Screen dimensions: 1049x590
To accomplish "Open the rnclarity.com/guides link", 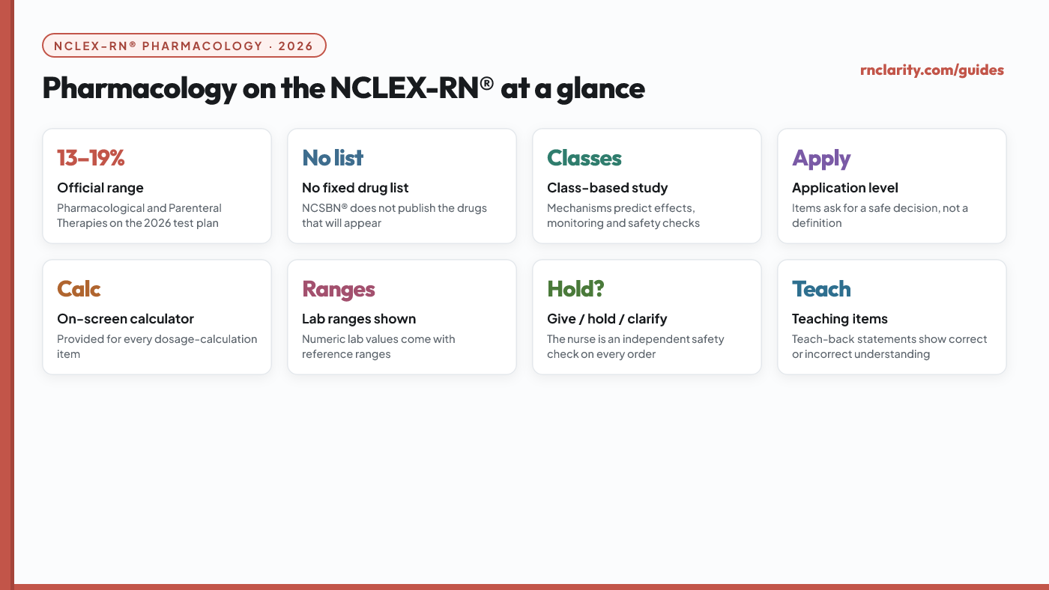I will [x=932, y=70].
